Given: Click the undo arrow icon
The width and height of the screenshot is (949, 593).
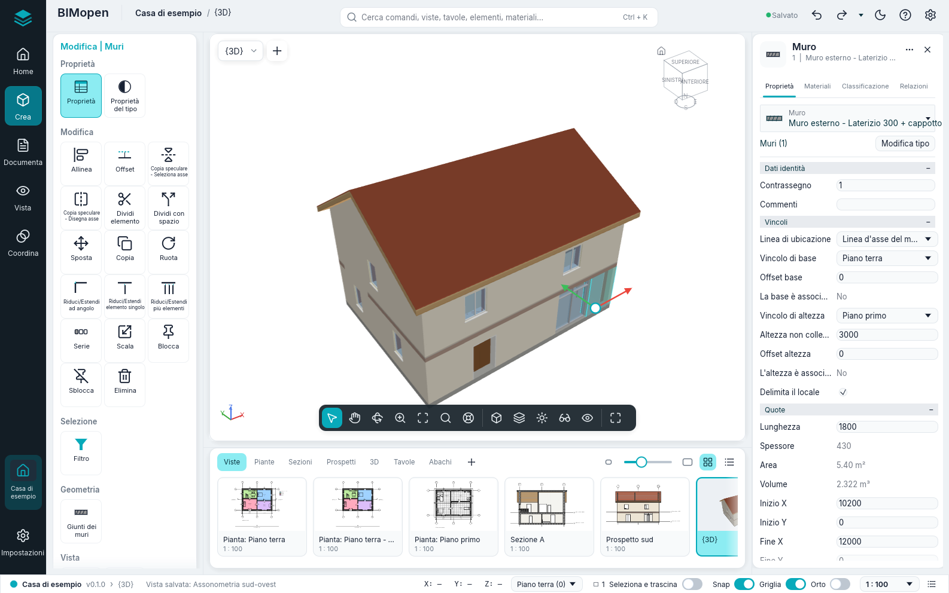Looking at the screenshot, I should coord(817,16).
